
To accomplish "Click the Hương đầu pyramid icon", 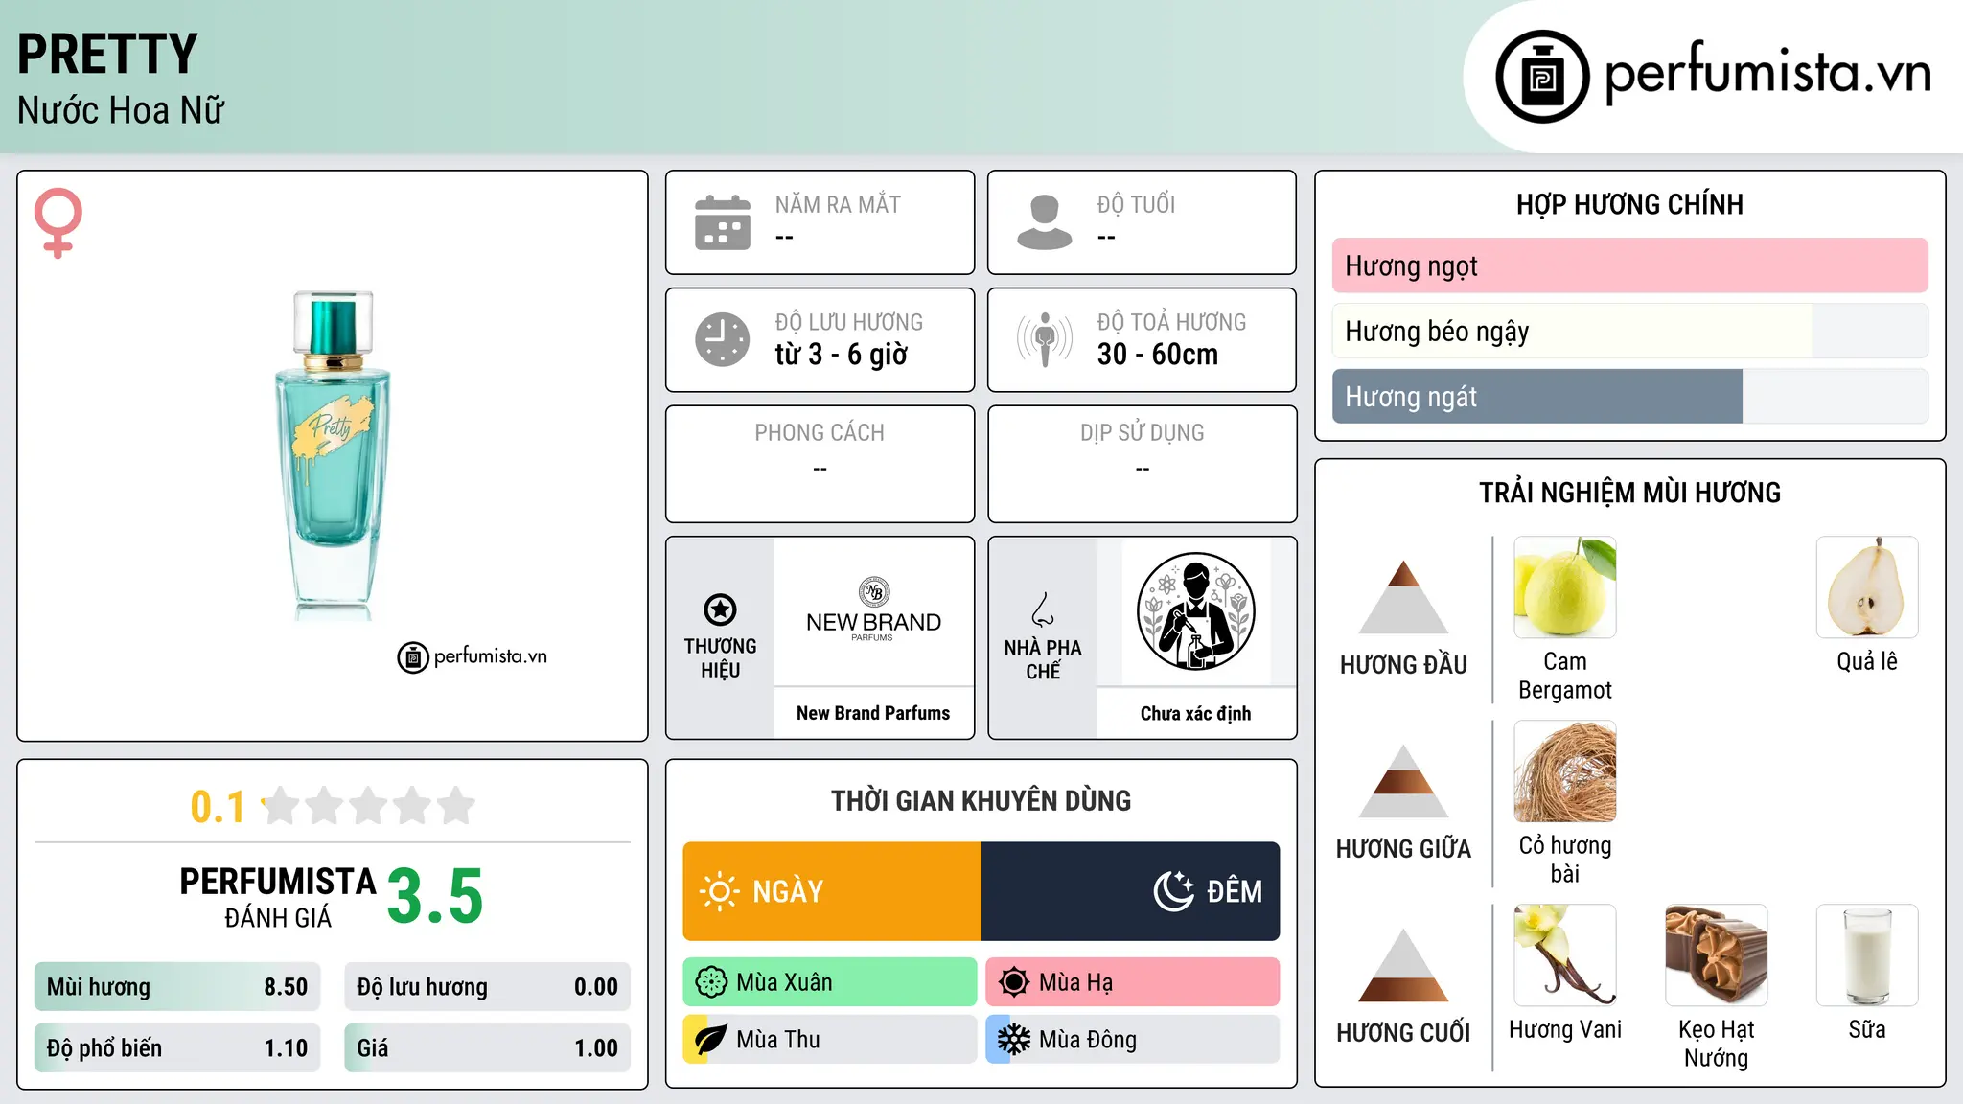I will pyautogui.click(x=1403, y=597).
